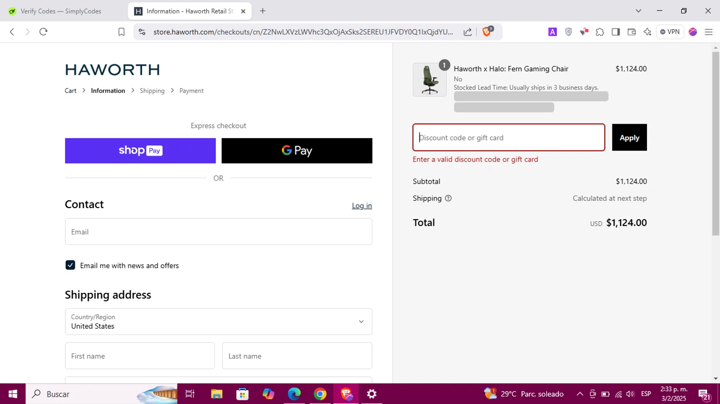
Task: Click the Haworth logo
Action: pos(112,69)
